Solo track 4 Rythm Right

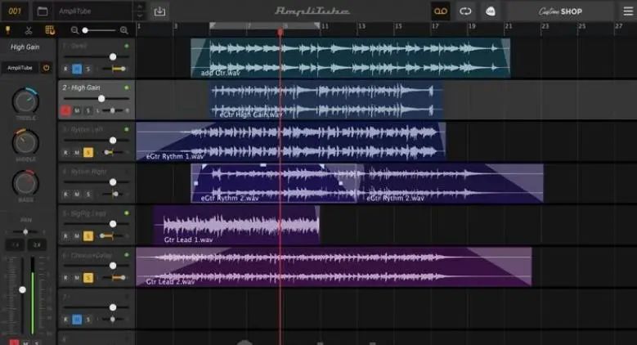pyautogui.click(x=87, y=195)
